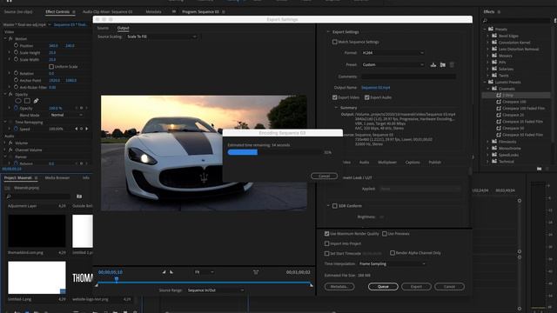
Task: Click the Queue button
Action: [x=383, y=286]
